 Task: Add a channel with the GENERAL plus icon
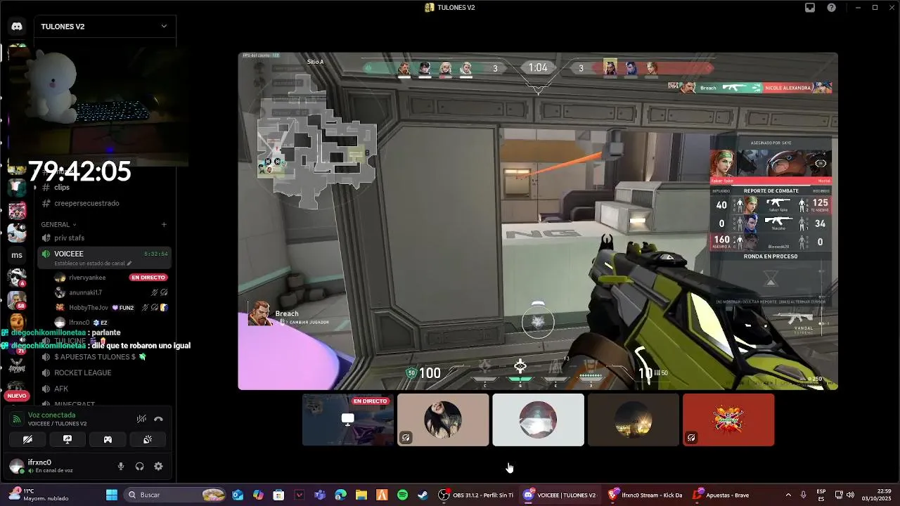[164, 225]
